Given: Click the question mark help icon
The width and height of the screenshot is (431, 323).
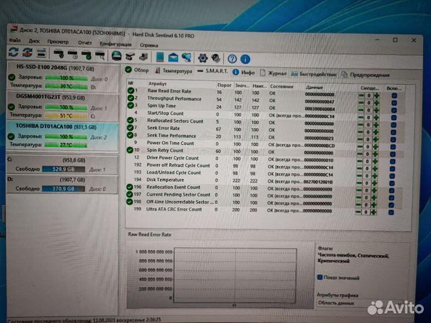Looking at the screenshot, I should [x=232, y=59].
